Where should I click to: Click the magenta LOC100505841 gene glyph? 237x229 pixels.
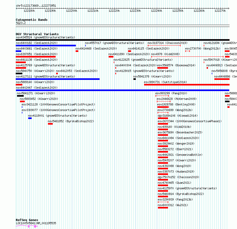(x=27, y=226)
